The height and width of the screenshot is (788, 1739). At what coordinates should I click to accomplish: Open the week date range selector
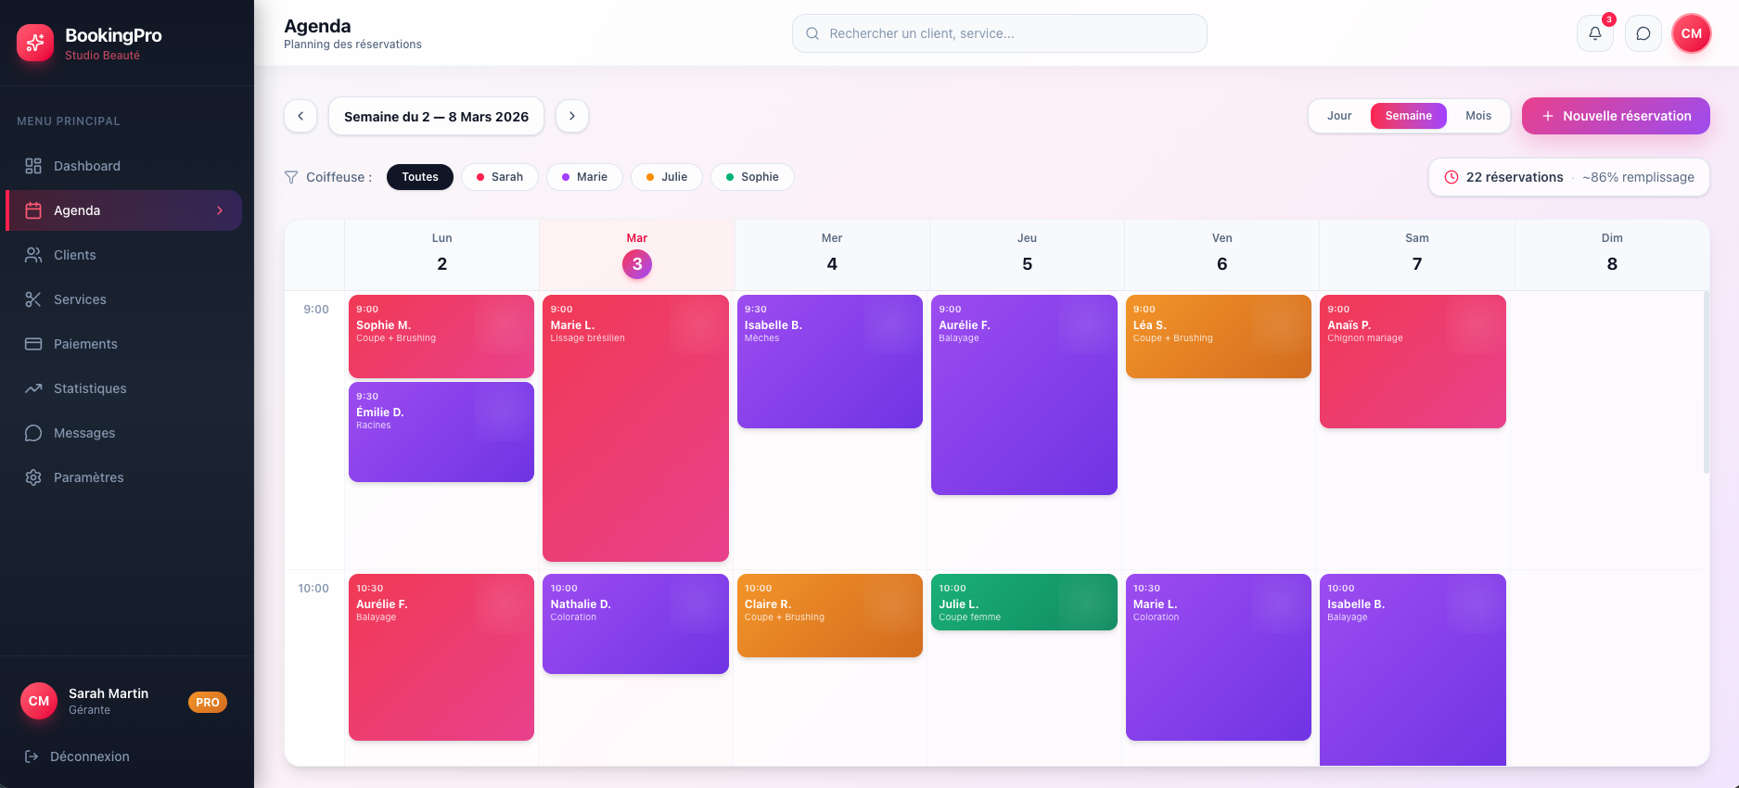click(436, 117)
